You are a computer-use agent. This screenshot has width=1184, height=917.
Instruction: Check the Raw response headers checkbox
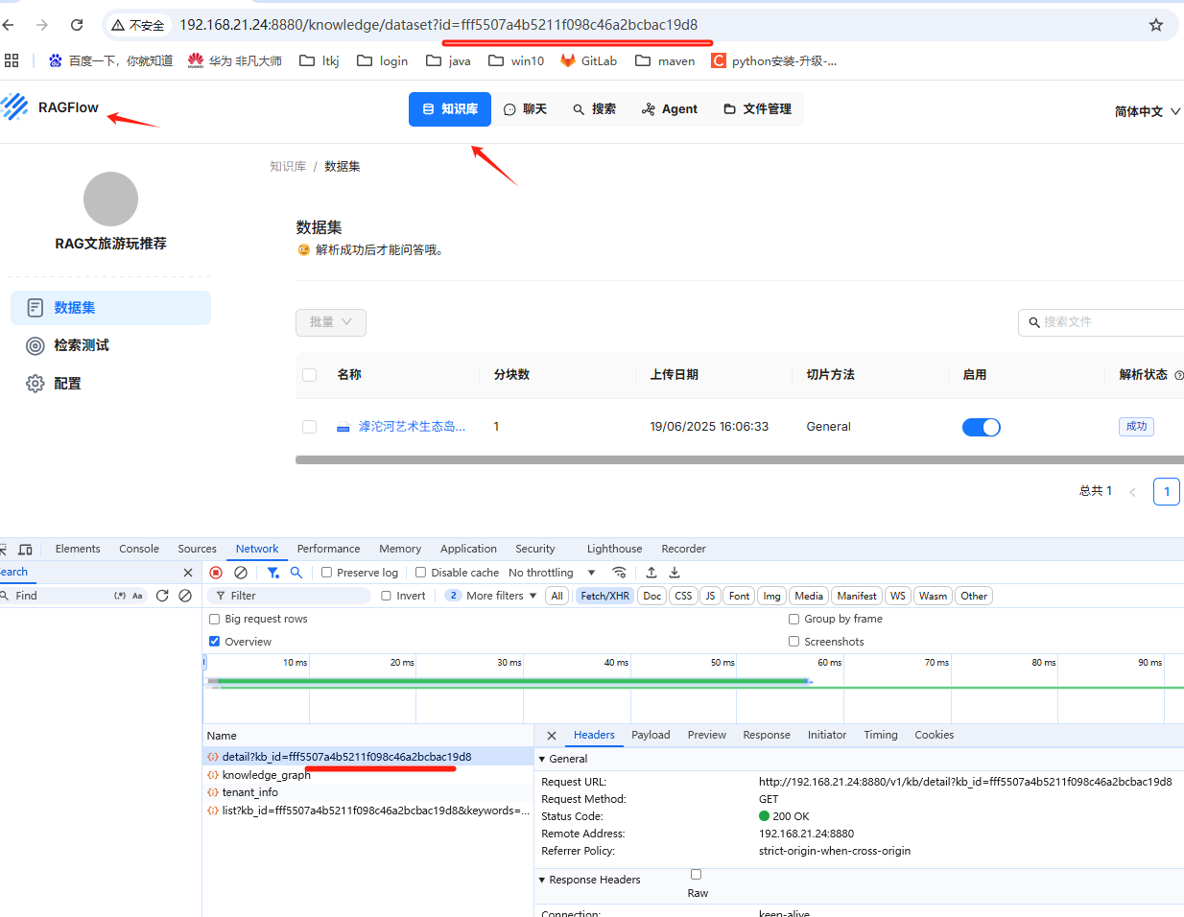(696, 874)
